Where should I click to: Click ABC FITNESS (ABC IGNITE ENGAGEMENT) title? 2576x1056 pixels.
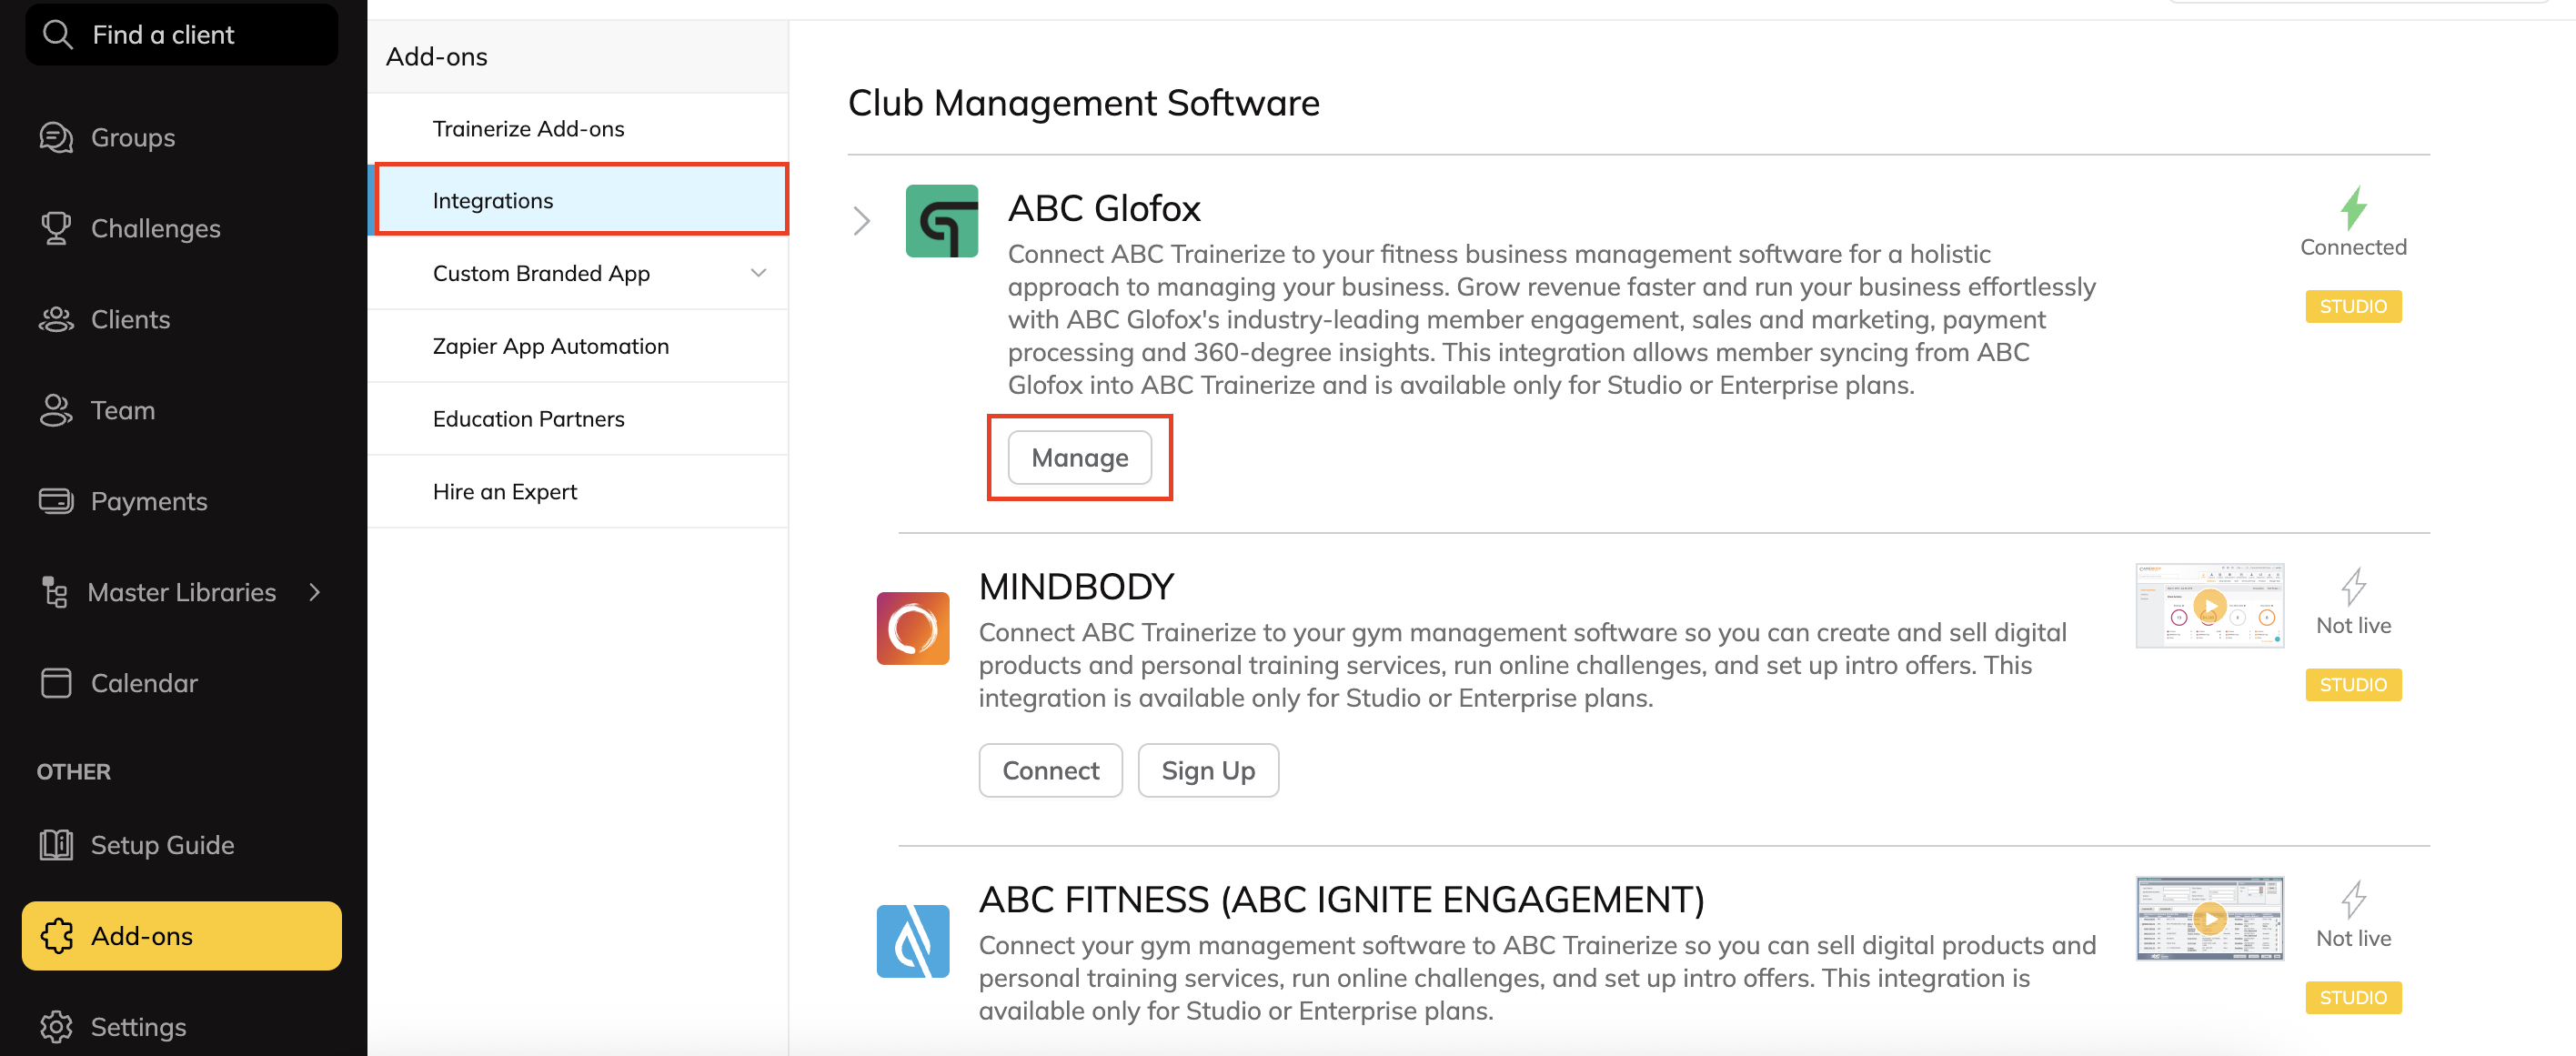click(x=1341, y=900)
